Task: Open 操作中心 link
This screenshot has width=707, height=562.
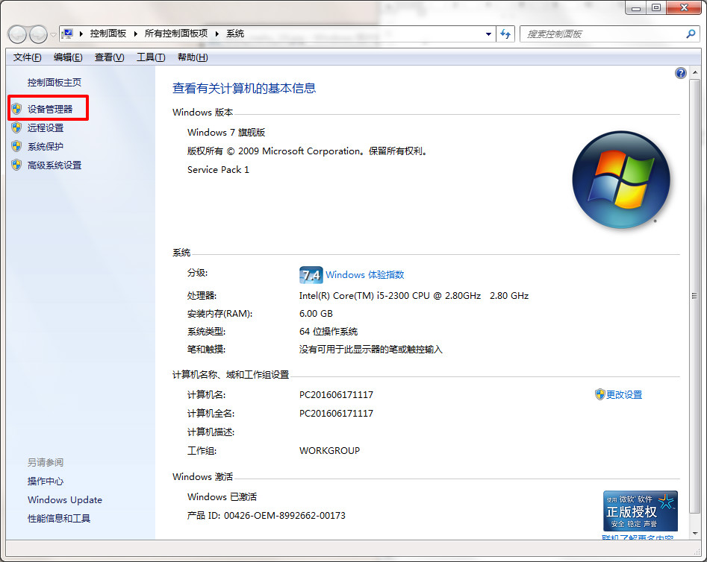Action: 46,482
